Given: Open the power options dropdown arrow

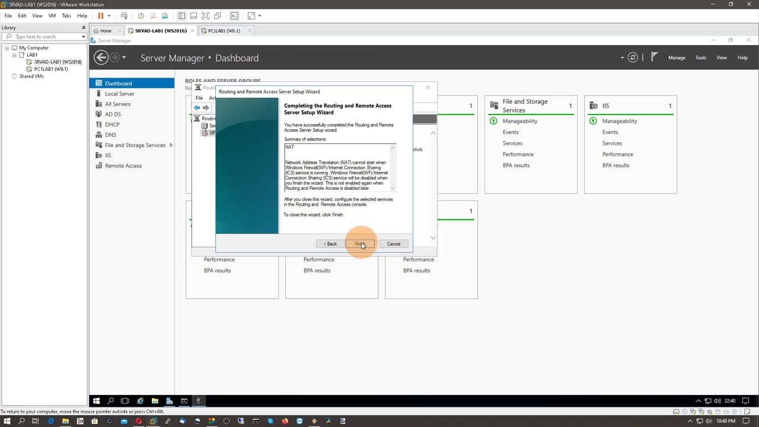Looking at the screenshot, I should click(x=109, y=16).
